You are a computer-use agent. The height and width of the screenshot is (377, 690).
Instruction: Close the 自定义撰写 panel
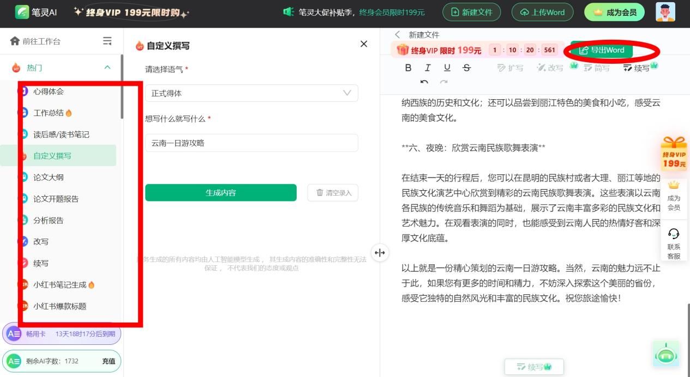click(364, 44)
